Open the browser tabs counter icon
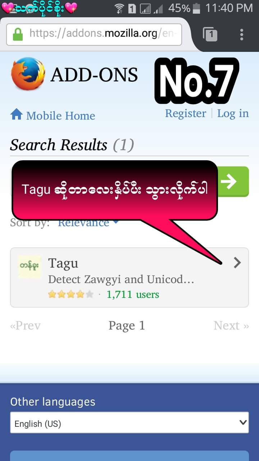259x461 pixels. [210, 35]
